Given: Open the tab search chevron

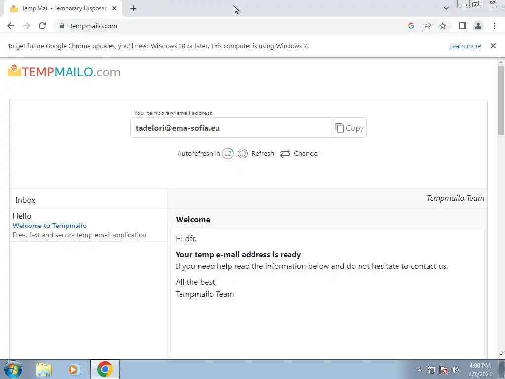Looking at the screenshot, I should point(446,8).
